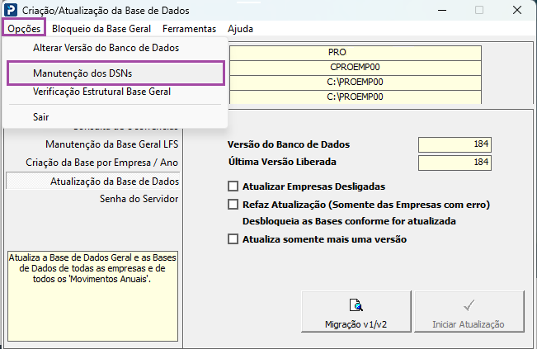Minimize the Criação/Atualização window
Image resolution: width=537 pixels, height=354 pixels.
[442, 10]
